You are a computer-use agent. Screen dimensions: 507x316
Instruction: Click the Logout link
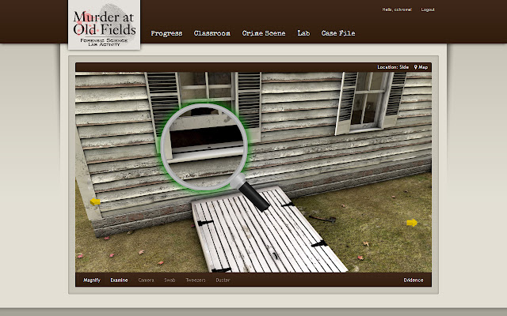click(428, 9)
